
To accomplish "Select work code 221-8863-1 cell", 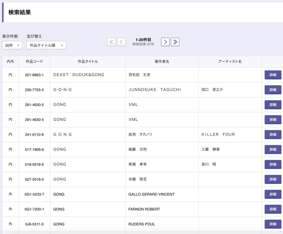I will pyautogui.click(x=34, y=75).
